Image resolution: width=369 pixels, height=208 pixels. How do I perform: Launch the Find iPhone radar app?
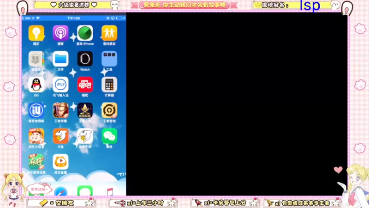tap(85, 33)
